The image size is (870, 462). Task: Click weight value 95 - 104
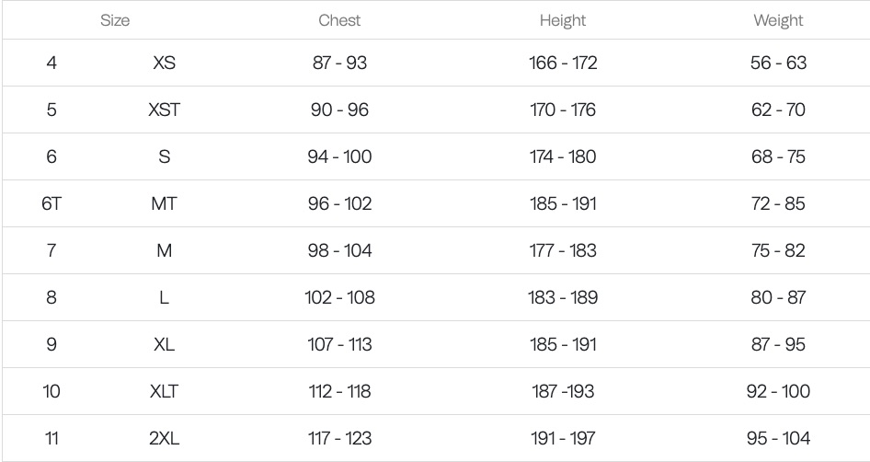(x=778, y=439)
